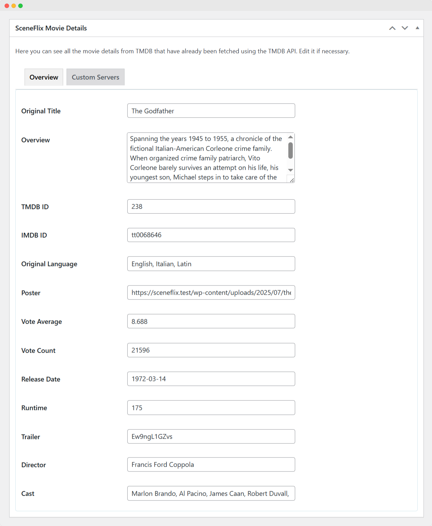Switch to the Overview tab

[44, 77]
